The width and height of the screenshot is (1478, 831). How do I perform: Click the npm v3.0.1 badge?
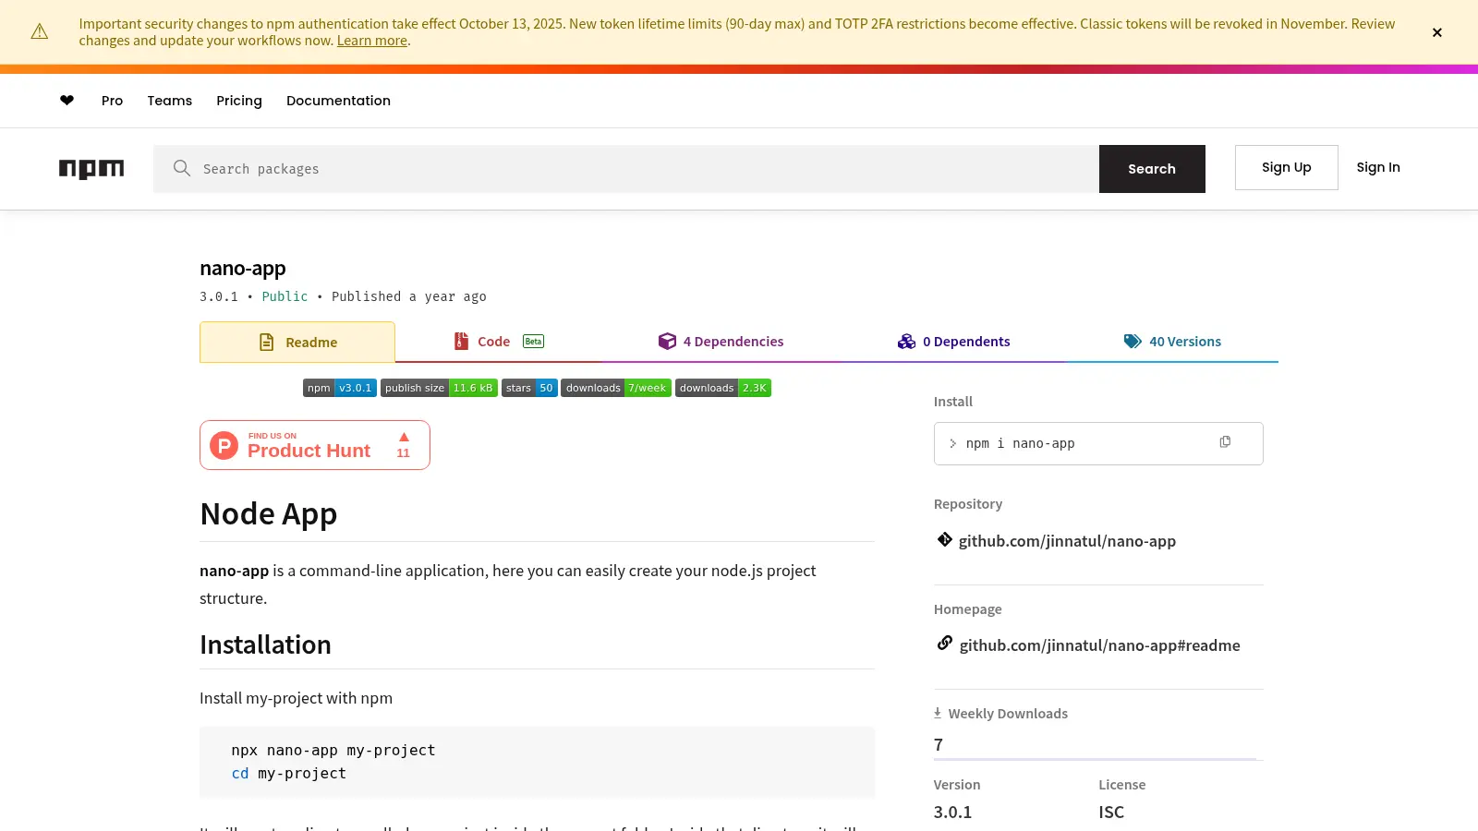tap(340, 388)
